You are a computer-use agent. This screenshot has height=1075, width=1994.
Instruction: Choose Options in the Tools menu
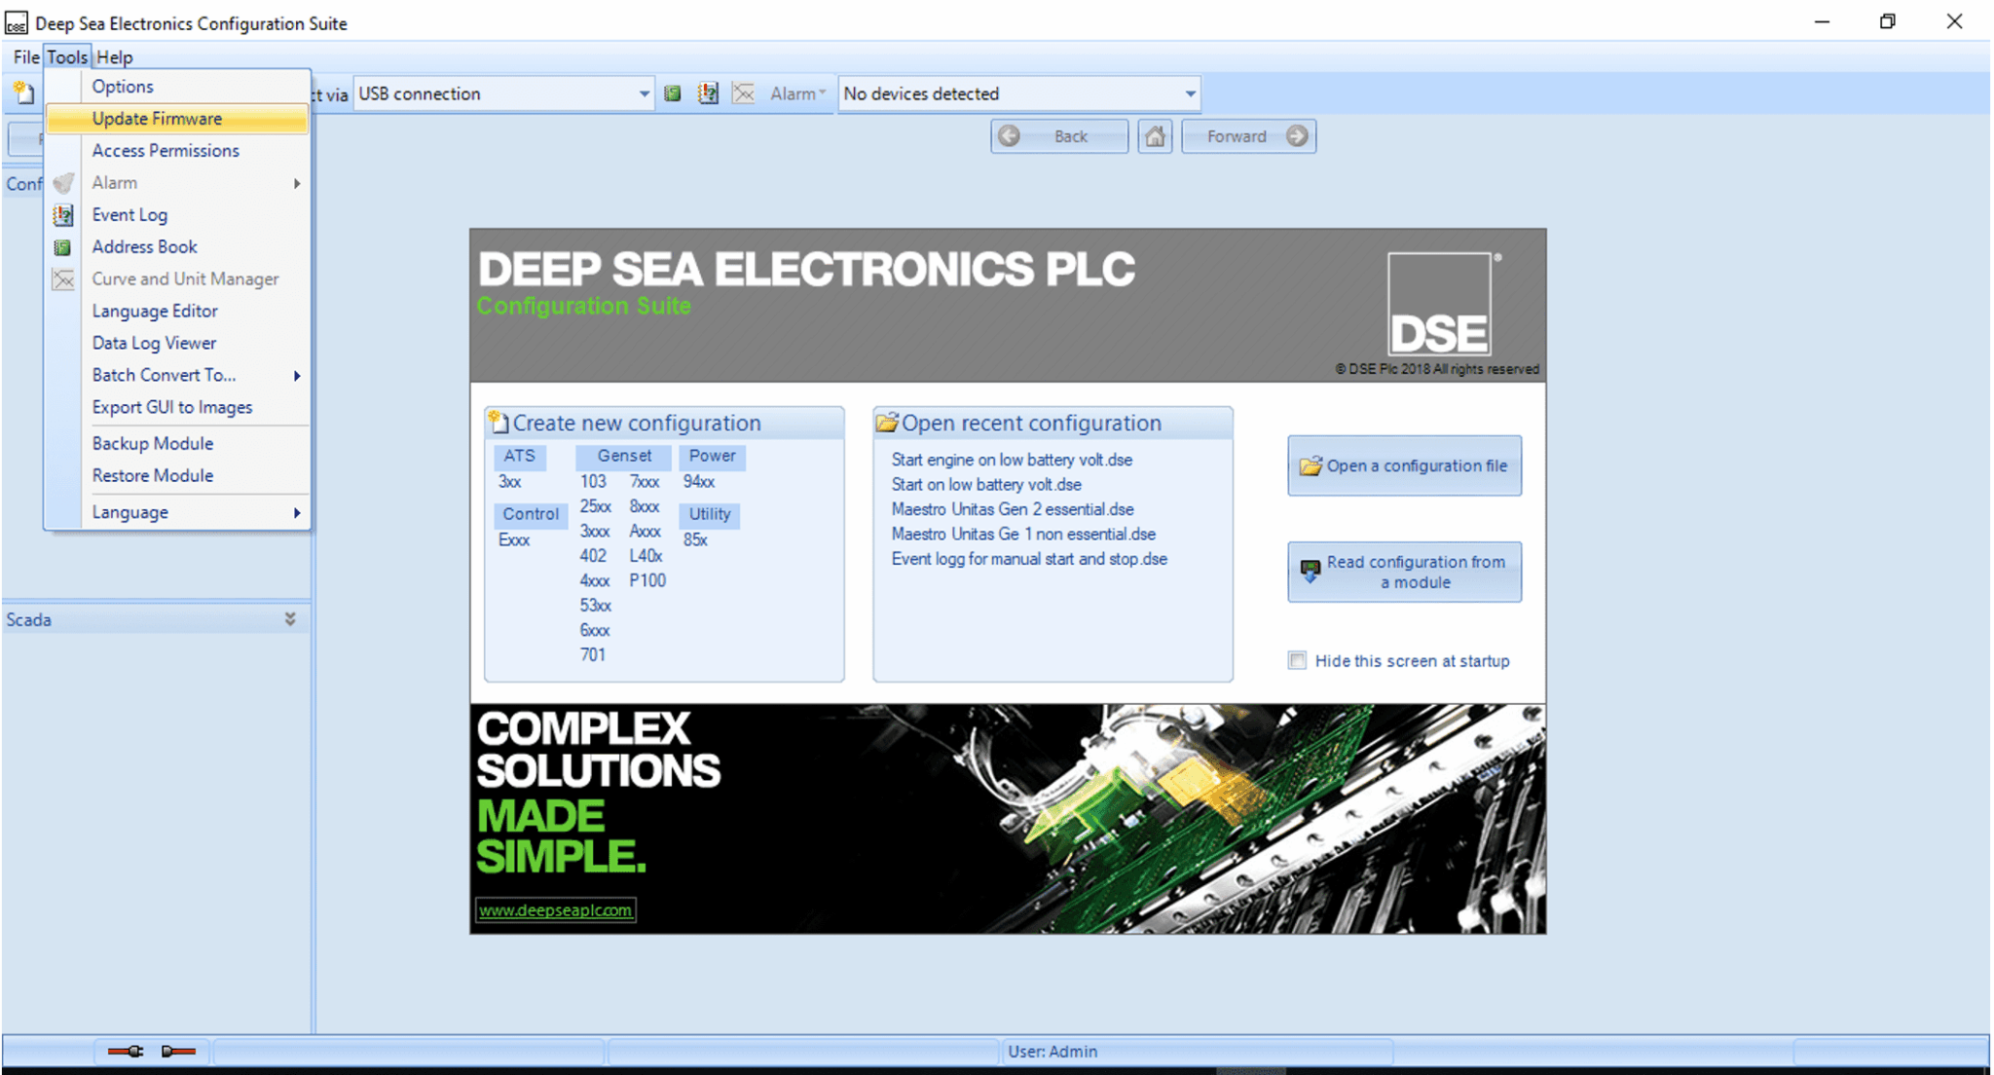click(177, 87)
